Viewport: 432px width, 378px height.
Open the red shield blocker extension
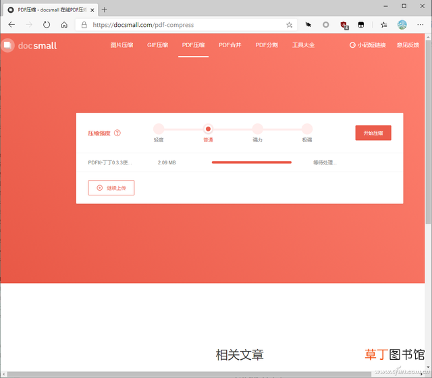(344, 26)
